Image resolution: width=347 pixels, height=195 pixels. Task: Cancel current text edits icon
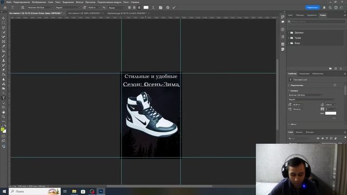point(168,8)
